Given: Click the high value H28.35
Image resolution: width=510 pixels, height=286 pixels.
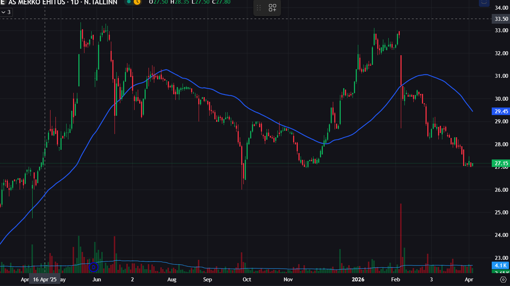Looking at the screenshot, I should (x=180, y=2).
